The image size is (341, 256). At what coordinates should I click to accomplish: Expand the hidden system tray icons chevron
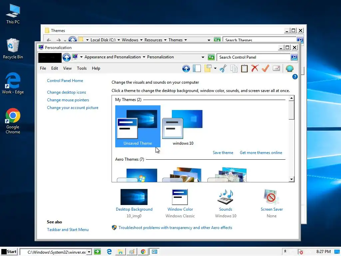285,252
